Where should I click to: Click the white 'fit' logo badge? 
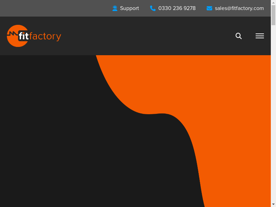pos(23,36)
